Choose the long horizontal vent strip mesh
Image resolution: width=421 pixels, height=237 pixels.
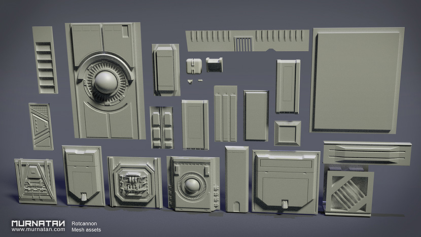[248, 41]
